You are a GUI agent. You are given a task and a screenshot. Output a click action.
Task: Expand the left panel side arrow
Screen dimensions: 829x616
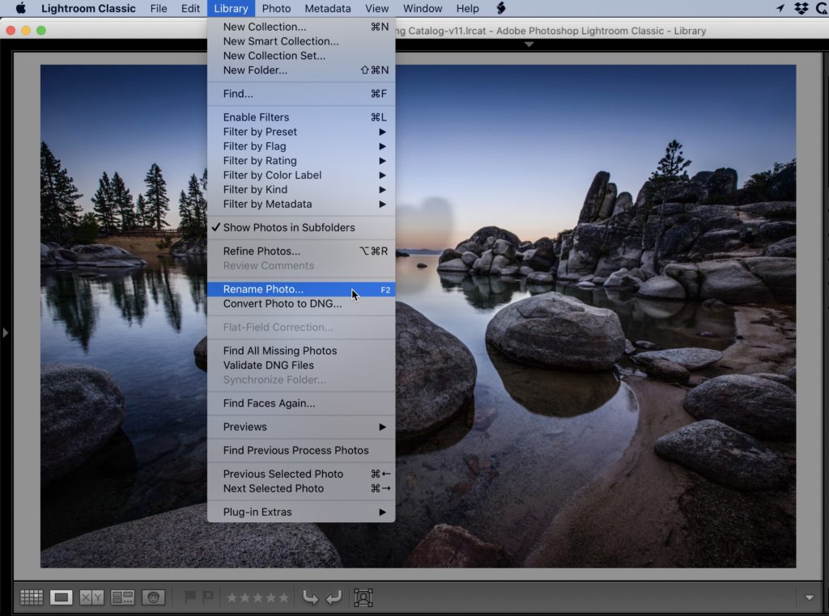click(x=6, y=332)
